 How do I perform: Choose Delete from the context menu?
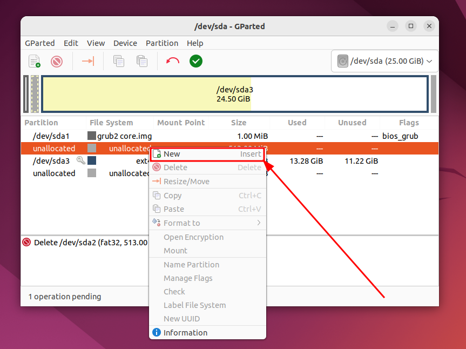click(x=207, y=167)
